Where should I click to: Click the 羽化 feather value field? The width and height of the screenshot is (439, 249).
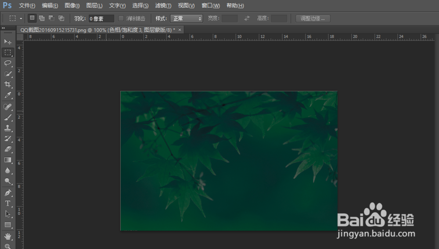click(101, 18)
